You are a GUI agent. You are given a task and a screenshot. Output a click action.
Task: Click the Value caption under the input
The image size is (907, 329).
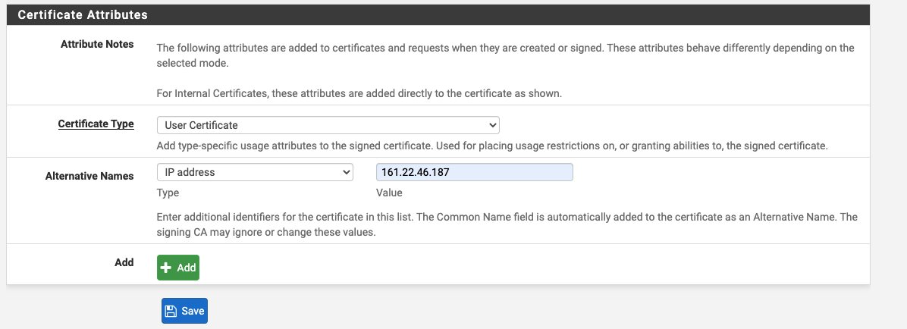[389, 193]
